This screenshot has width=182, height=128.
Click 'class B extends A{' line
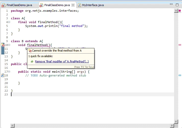pos(27,41)
